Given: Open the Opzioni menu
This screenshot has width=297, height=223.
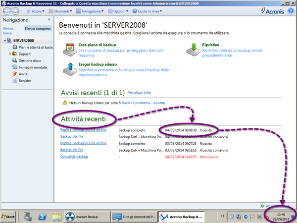Looking at the screenshot, I should (x=118, y=11).
